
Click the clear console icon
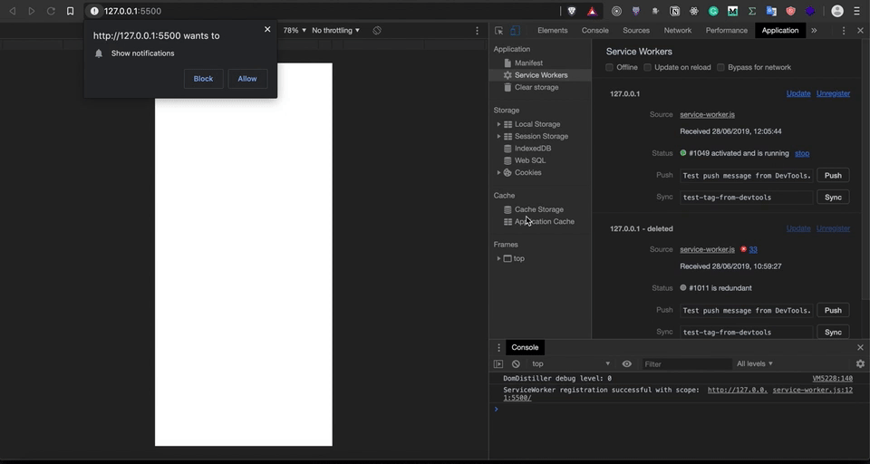click(516, 364)
